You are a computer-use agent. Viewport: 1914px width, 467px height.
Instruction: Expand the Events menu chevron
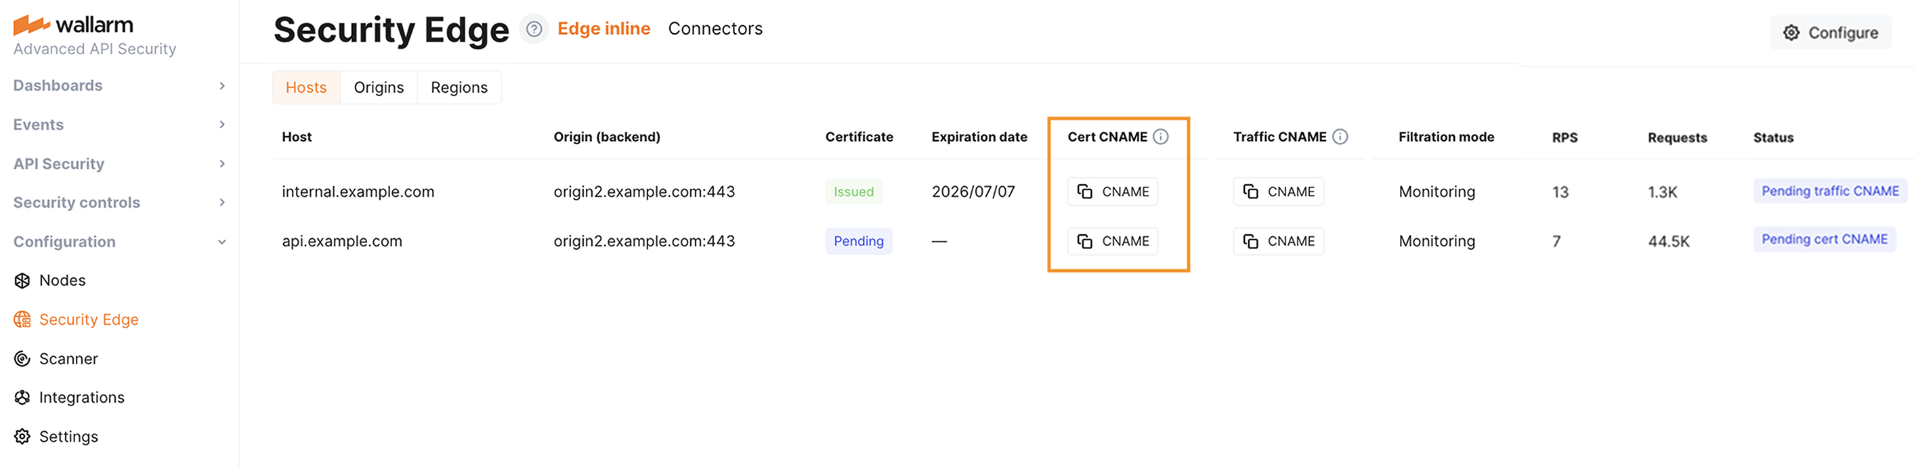[x=221, y=125]
